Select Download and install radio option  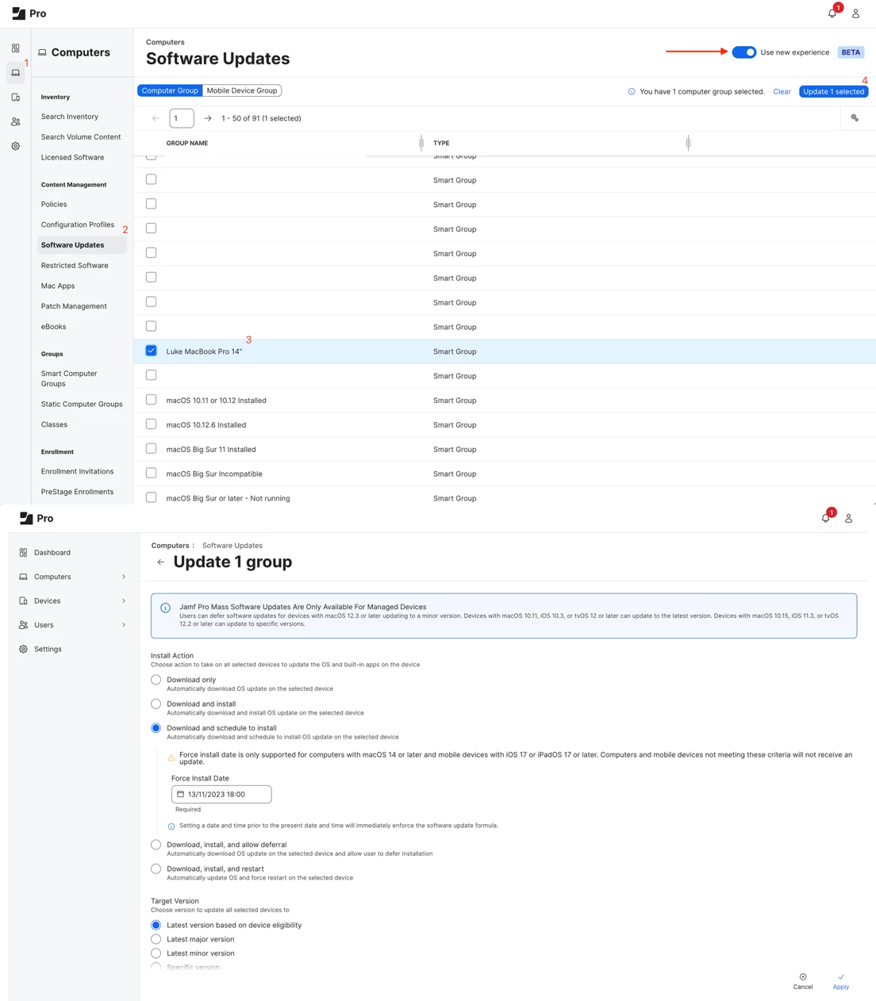click(x=156, y=704)
